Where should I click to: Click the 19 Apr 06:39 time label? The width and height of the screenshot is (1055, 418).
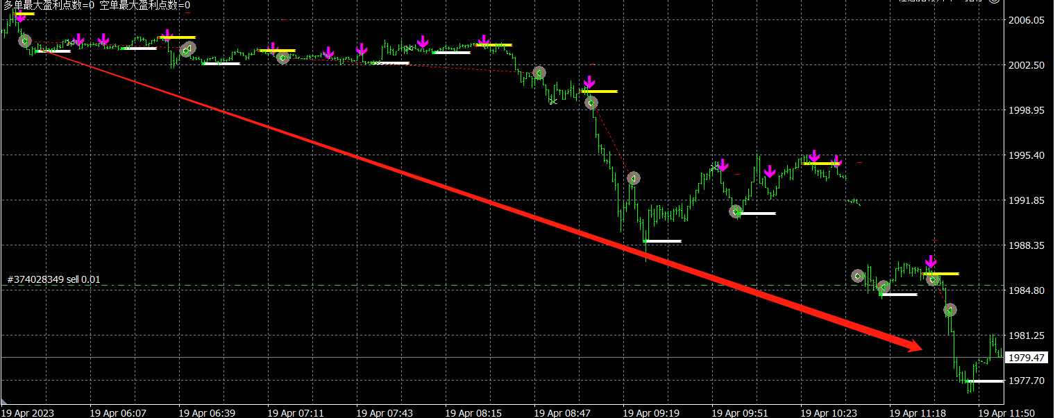[x=207, y=412]
